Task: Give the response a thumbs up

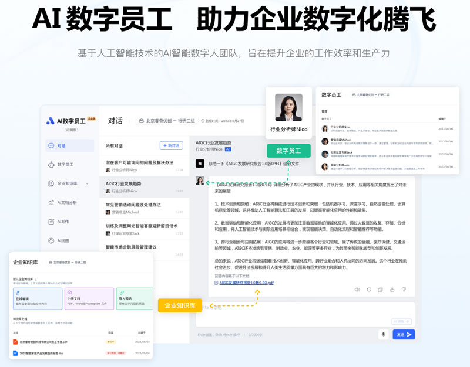Action: (x=392, y=290)
